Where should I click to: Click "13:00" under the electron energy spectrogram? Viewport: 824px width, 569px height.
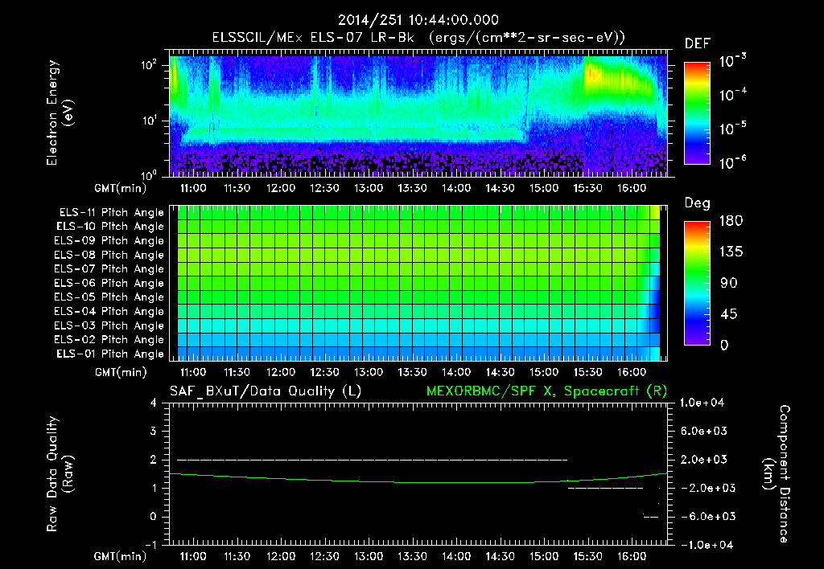(369, 188)
